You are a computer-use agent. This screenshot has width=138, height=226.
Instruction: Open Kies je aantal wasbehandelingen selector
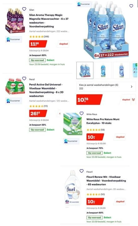(106, 87)
